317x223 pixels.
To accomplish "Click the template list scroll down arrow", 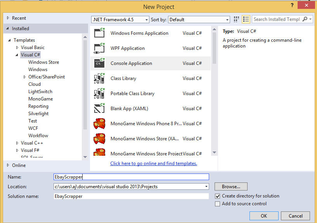I will pyautogui.click(x=214, y=153).
